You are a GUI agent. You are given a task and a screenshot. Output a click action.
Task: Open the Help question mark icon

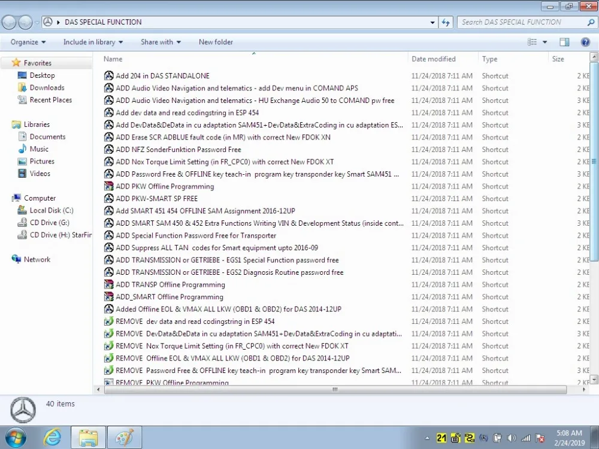585,42
